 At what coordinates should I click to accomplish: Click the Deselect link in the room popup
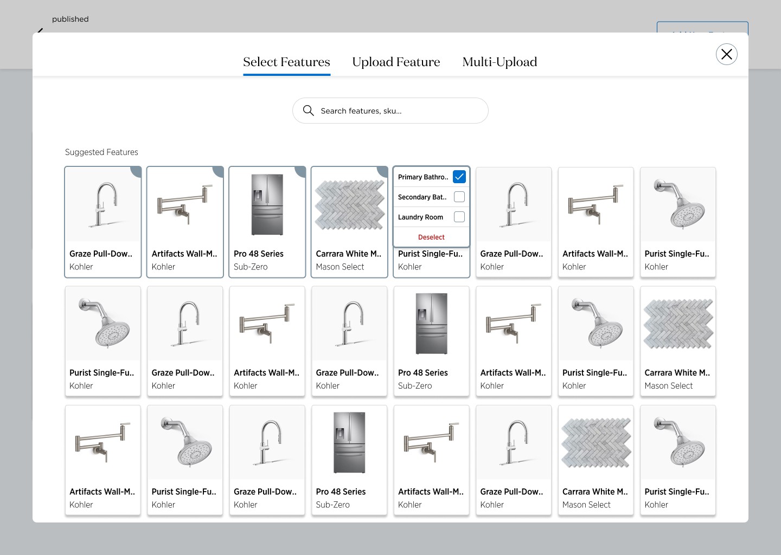coord(431,237)
